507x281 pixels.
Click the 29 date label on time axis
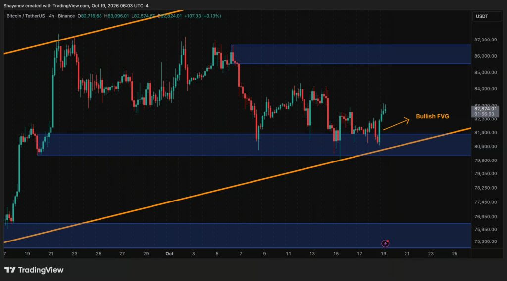(146, 254)
